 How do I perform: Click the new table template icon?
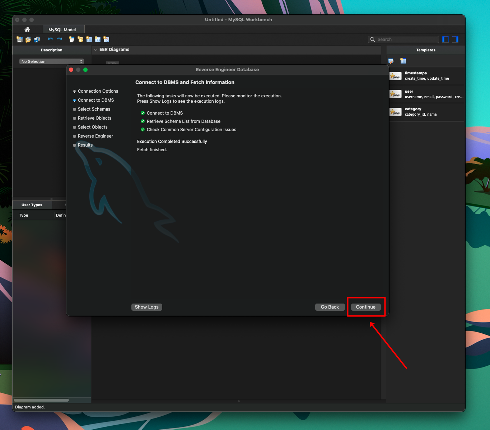(403, 61)
